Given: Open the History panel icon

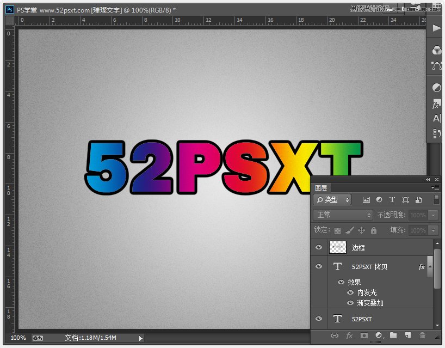Looking at the screenshot, I should point(436,133).
